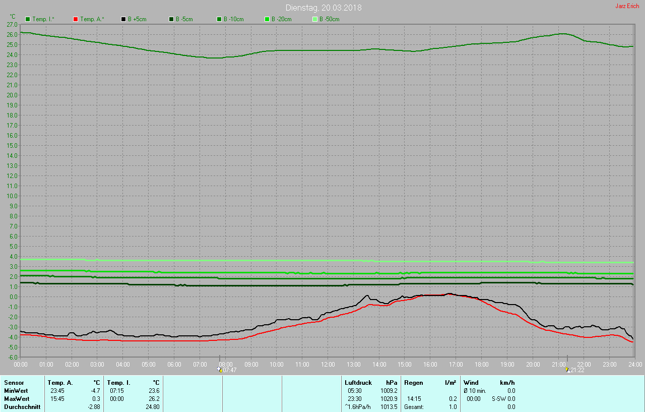This screenshot has width=645, height=412.
Task: Click the Temp. I. minimum value '23.6'
Action: click(154, 391)
